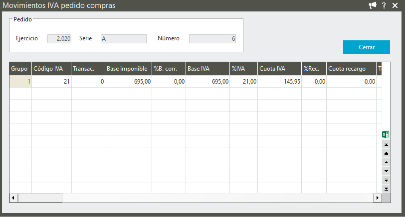Go to next page arrow icon
Image resolution: width=405 pixels, height=217 pixels.
tap(386, 180)
